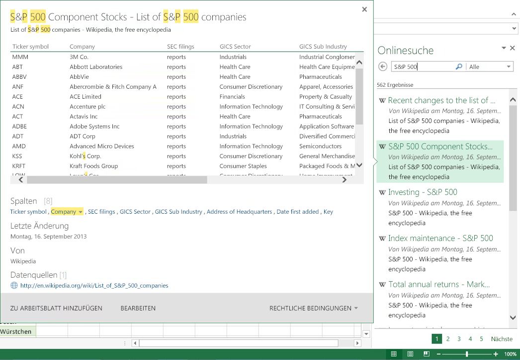Viewport: 520px width, 360px height.
Task: Click ZU ARBEITSBLATT HINZUFÜGEN
Action: (x=56, y=308)
